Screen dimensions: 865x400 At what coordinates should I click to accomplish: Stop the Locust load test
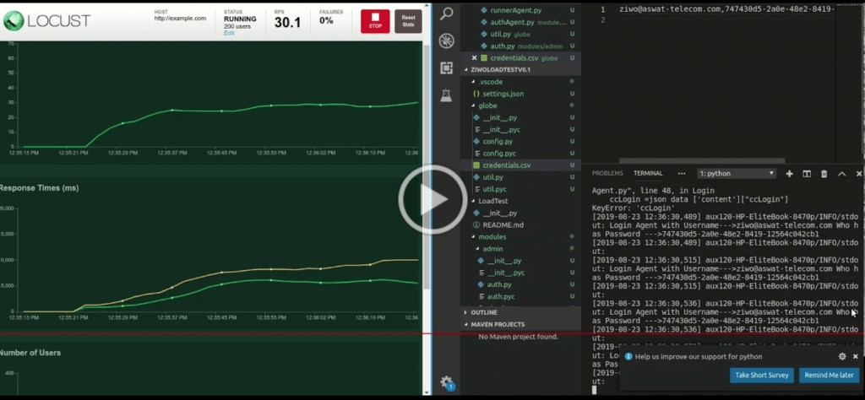pos(375,21)
